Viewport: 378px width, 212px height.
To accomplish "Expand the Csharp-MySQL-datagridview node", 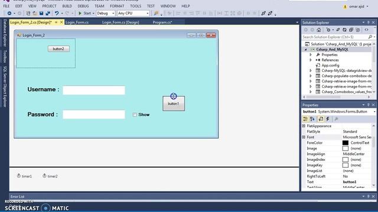I will pos(311,71).
